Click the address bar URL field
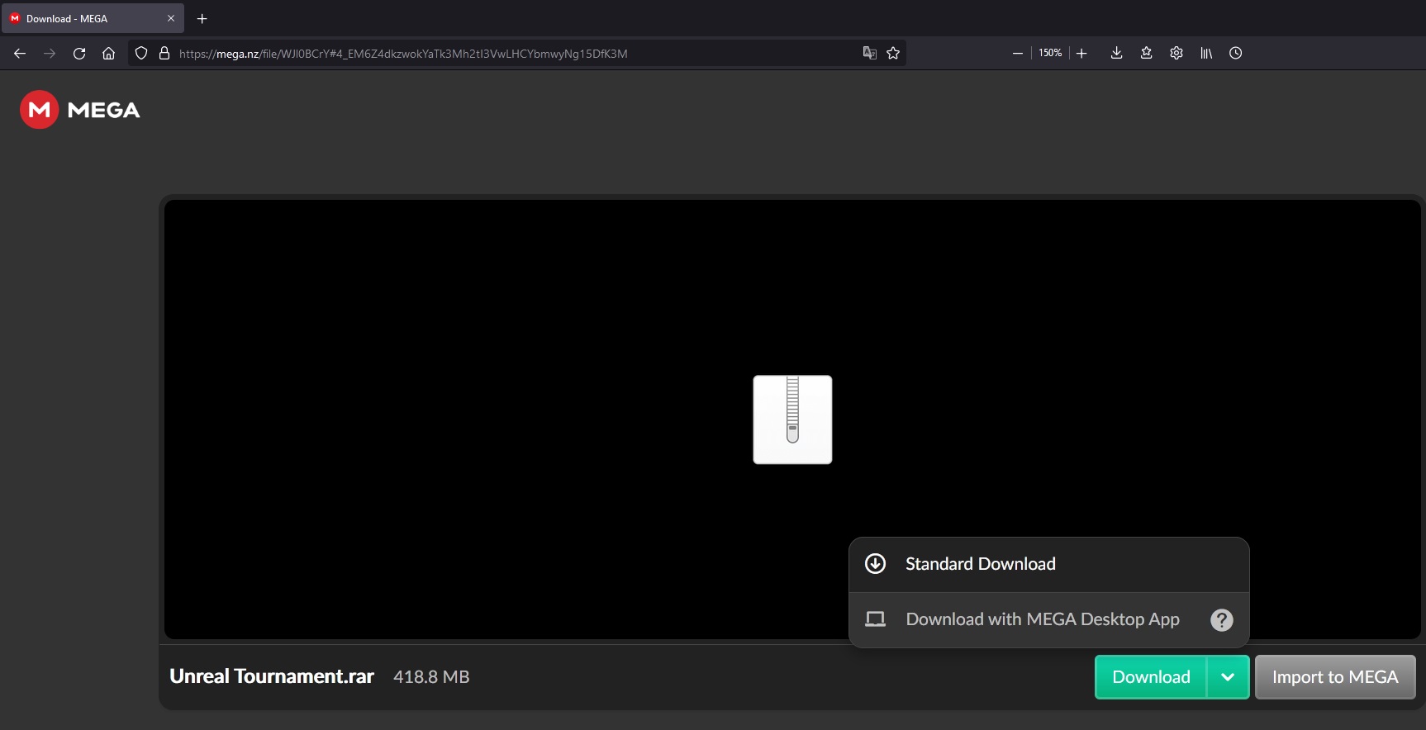 click(518, 54)
